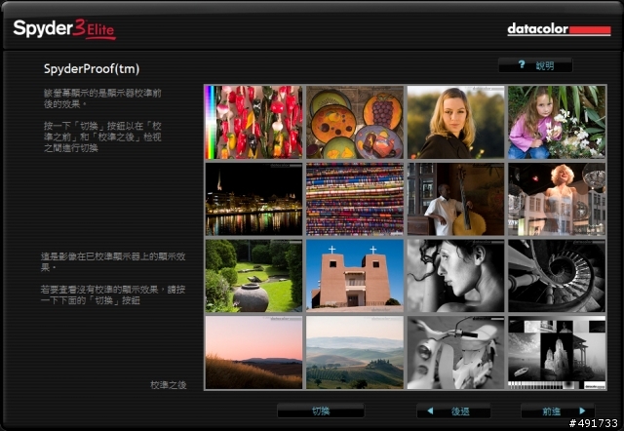Image resolution: width=624 pixels, height=431 pixels.
Task: Click the datacolor logo
Action: click(x=559, y=29)
